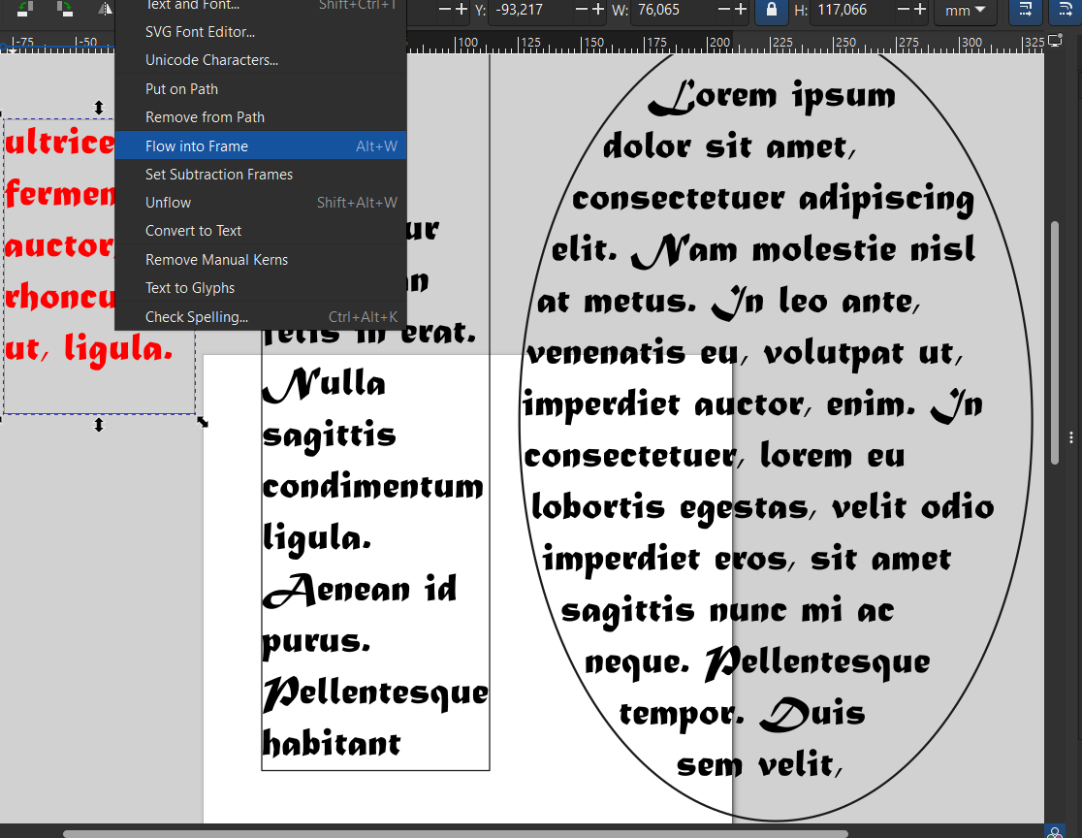The image size is (1082, 838).
Task: Toggle scale rounded corners option
Action: click(1066, 10)
